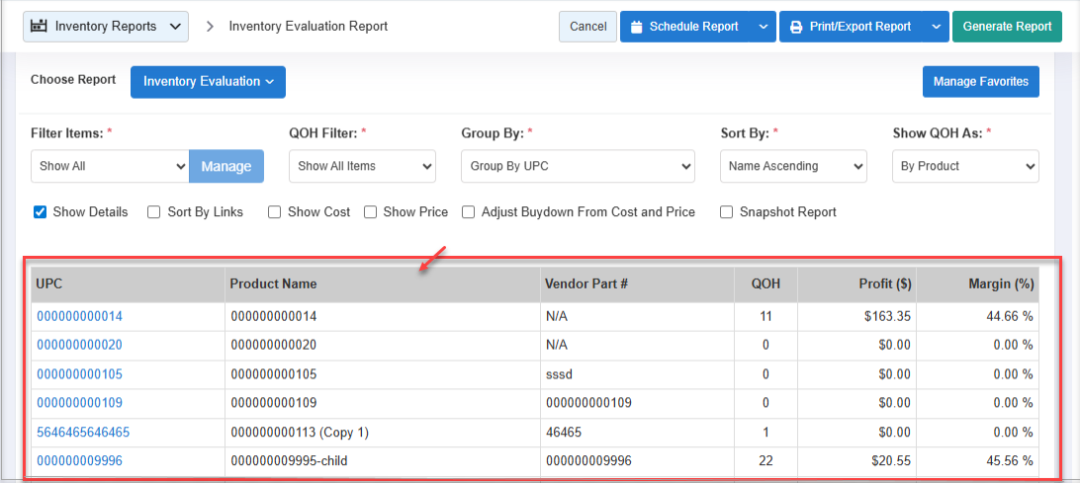Open UPC link 000000000014
The height and width of the screenshot is (483, 1080).
[80, 317]
